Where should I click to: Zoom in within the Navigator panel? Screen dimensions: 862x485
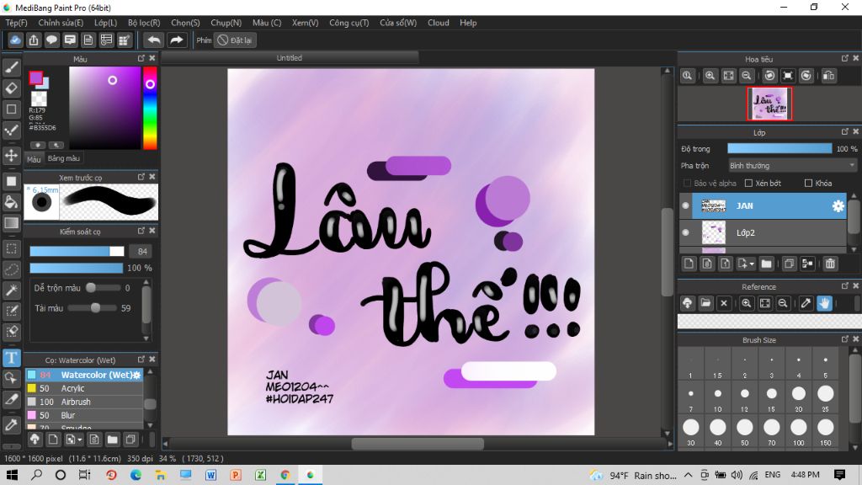pyautogui.click(x=710, y=76)
